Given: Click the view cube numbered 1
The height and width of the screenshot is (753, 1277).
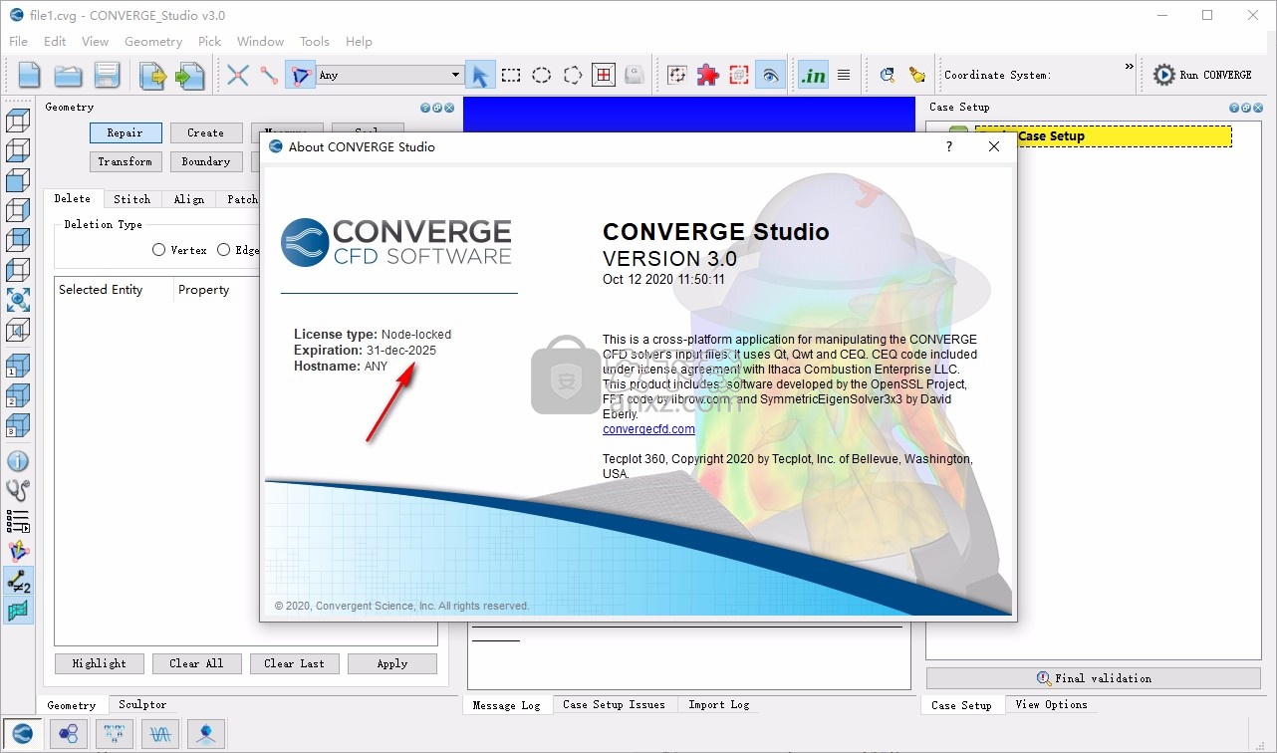Looking at the screenshot, I should [x=18, y=366].
